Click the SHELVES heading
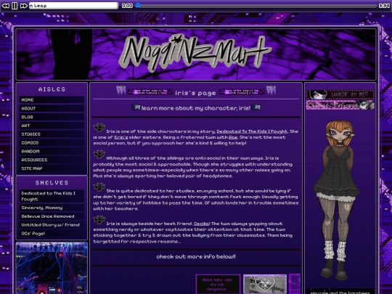392x294 pixels. [x=52, y=183]
